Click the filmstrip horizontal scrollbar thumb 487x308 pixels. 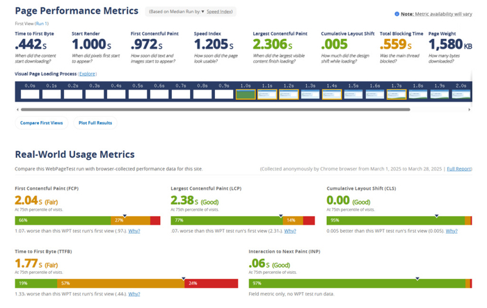[x=215, y=110]
